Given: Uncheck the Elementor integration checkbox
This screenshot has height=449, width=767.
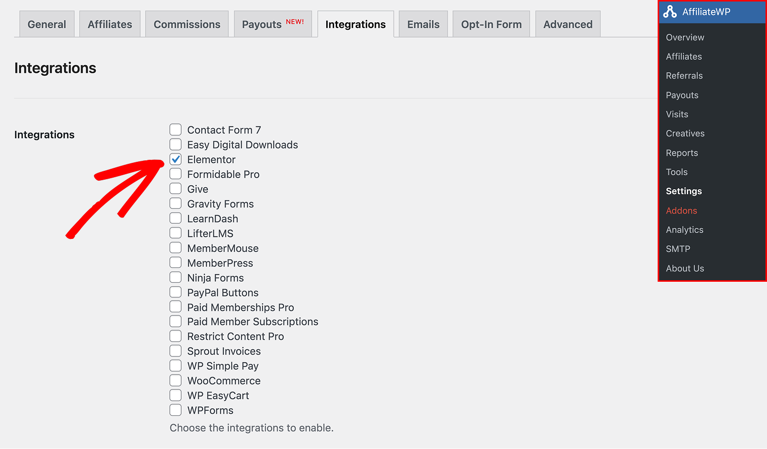Looking at the screenshot, I should [175, 159].
